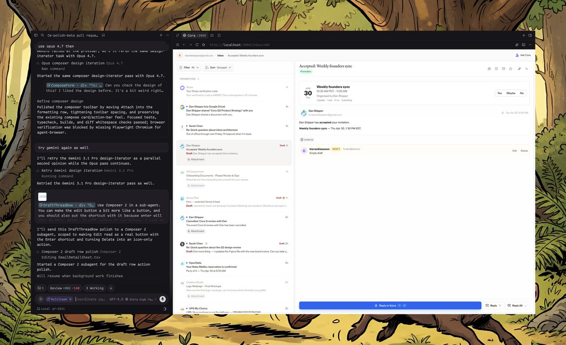Click the browser forward arrow

coord(191,45)
